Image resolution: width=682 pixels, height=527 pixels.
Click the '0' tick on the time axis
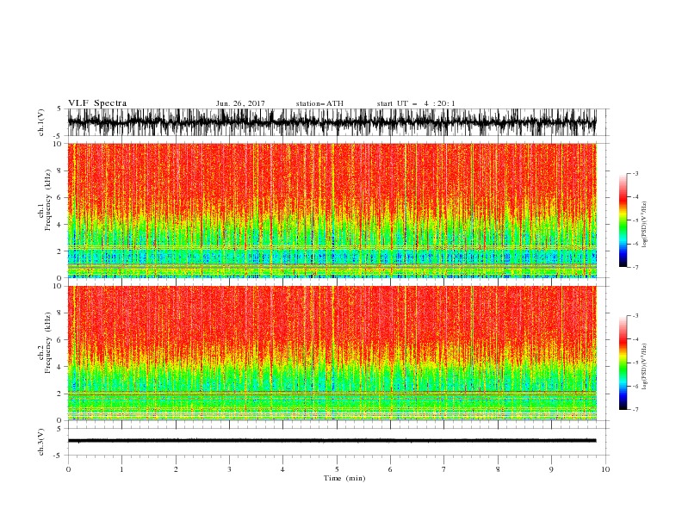pos(68,469)
